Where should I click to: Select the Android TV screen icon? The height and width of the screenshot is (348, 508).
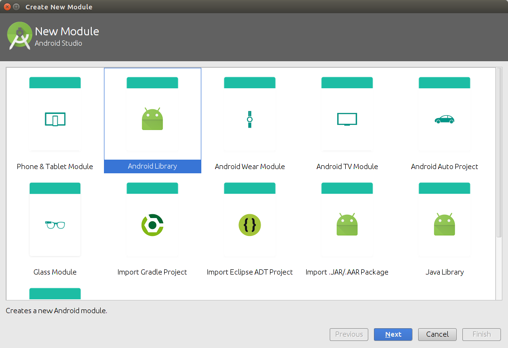click(347, 119)
